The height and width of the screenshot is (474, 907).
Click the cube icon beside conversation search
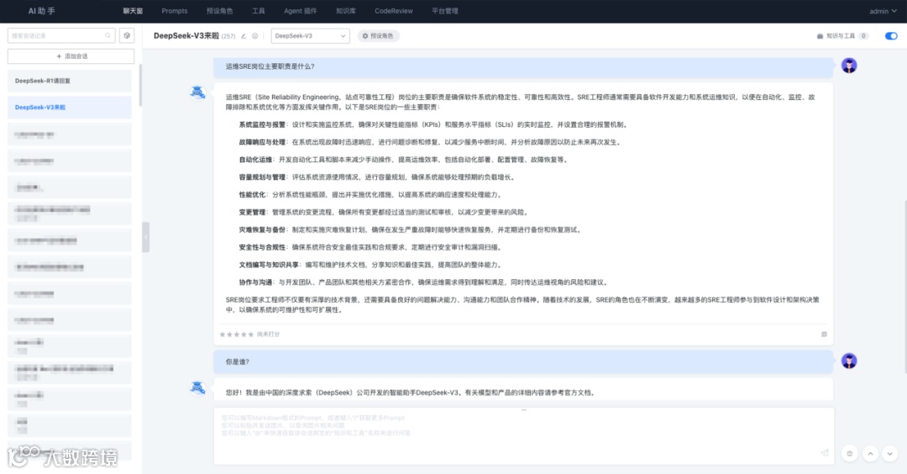click(127, 36)
